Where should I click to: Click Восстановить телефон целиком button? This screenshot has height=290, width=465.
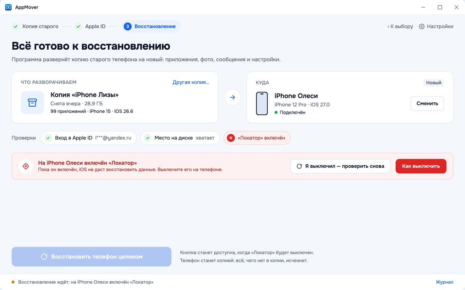point(92,257)
